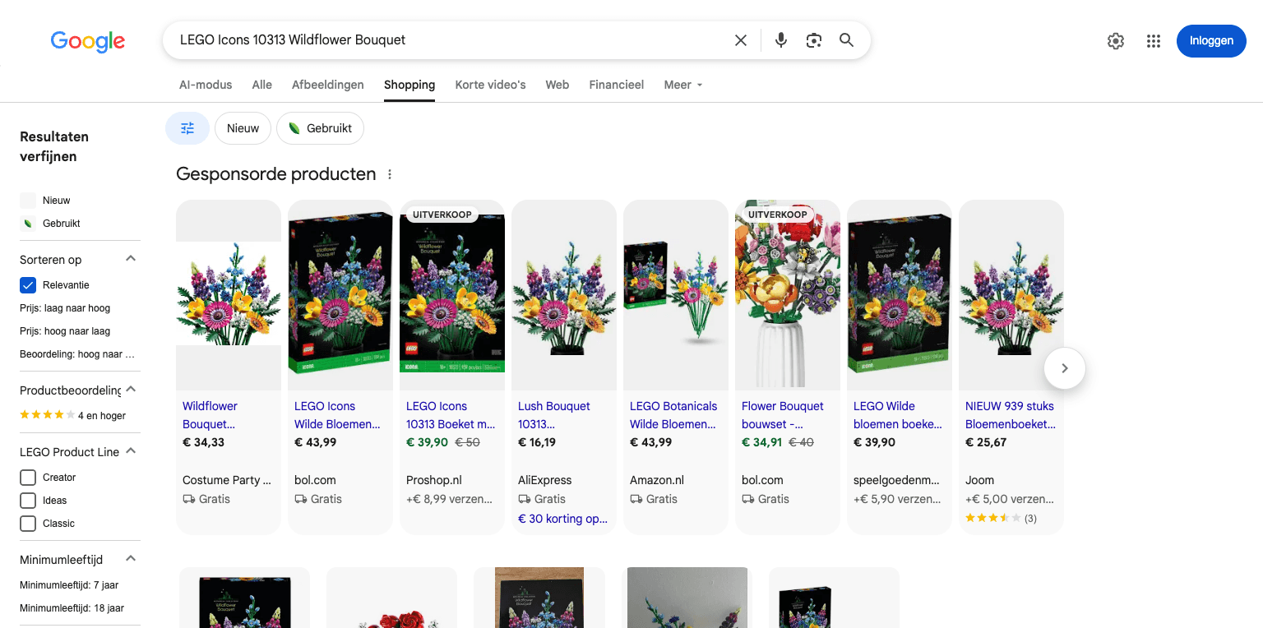Open the Lush Bouquet 10313 product link
Viewport: 1263px width, 628px height.
tap(554, 415)
